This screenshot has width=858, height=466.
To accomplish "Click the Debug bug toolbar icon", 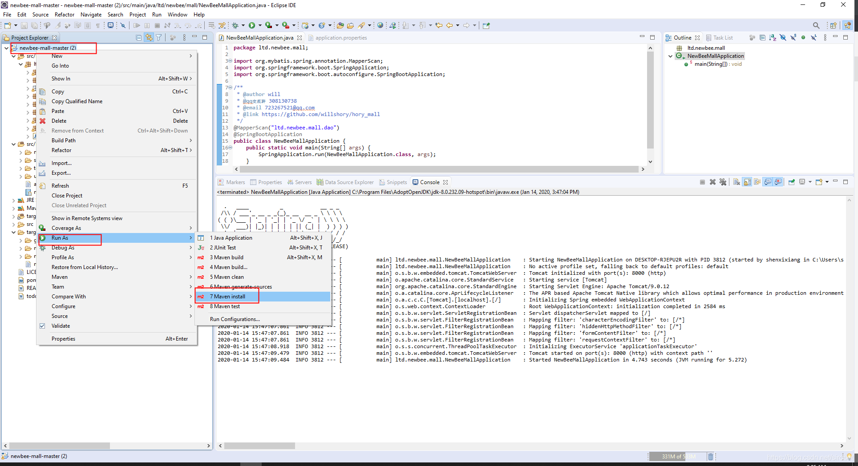I will click(235, 25).
